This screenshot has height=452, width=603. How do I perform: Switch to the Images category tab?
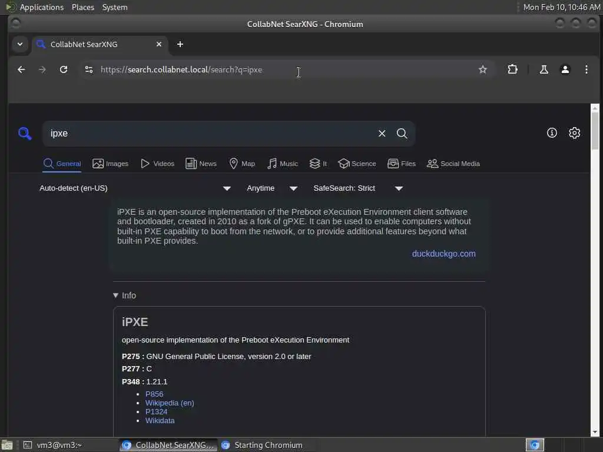[x=110, y=164]
